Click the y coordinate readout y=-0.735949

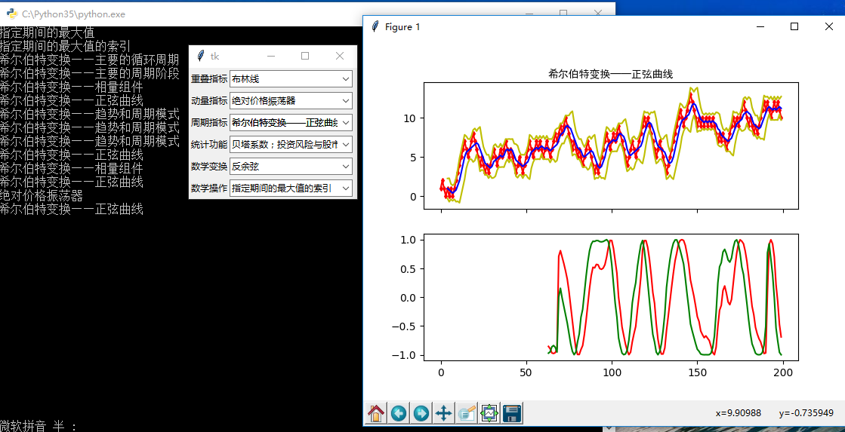[806, 413]
